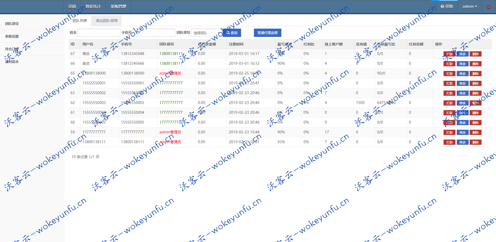Open the 基础 top menu
This screenshot has width=496, height=242.
pos(72,6)
